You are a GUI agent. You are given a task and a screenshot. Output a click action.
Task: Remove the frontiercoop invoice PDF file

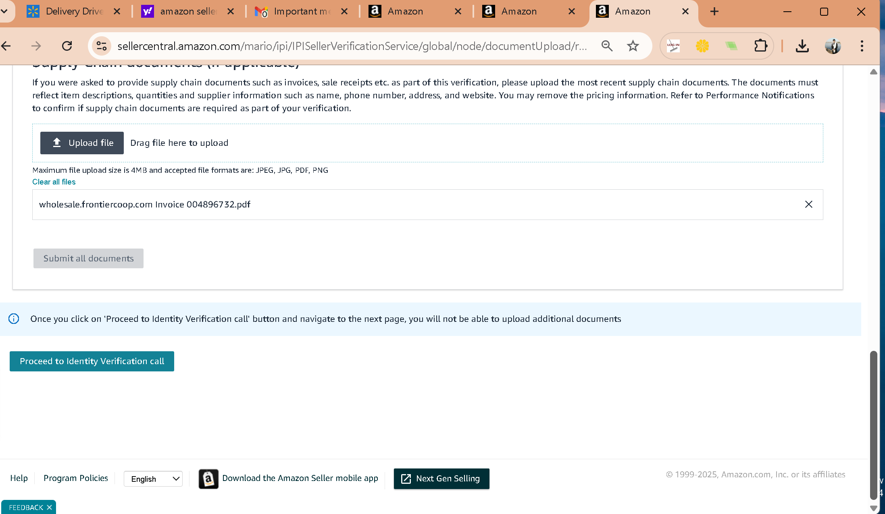coord(809,205)
